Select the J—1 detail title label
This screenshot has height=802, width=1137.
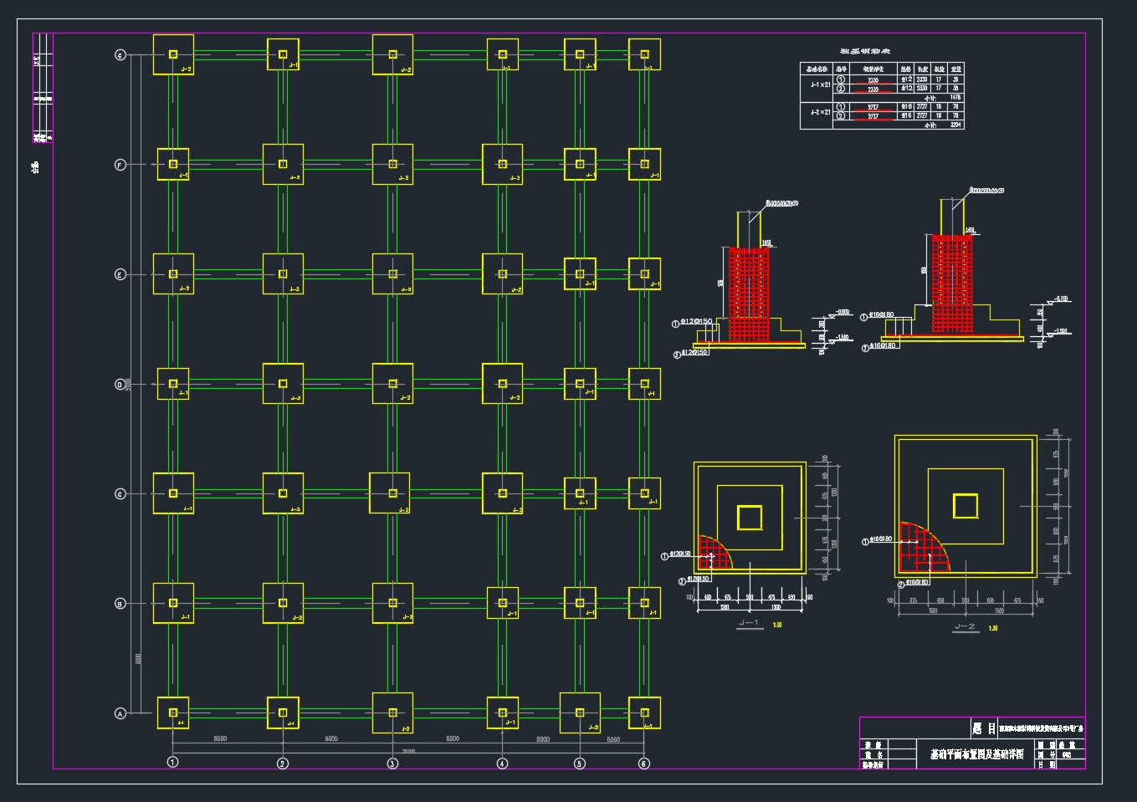750,624
